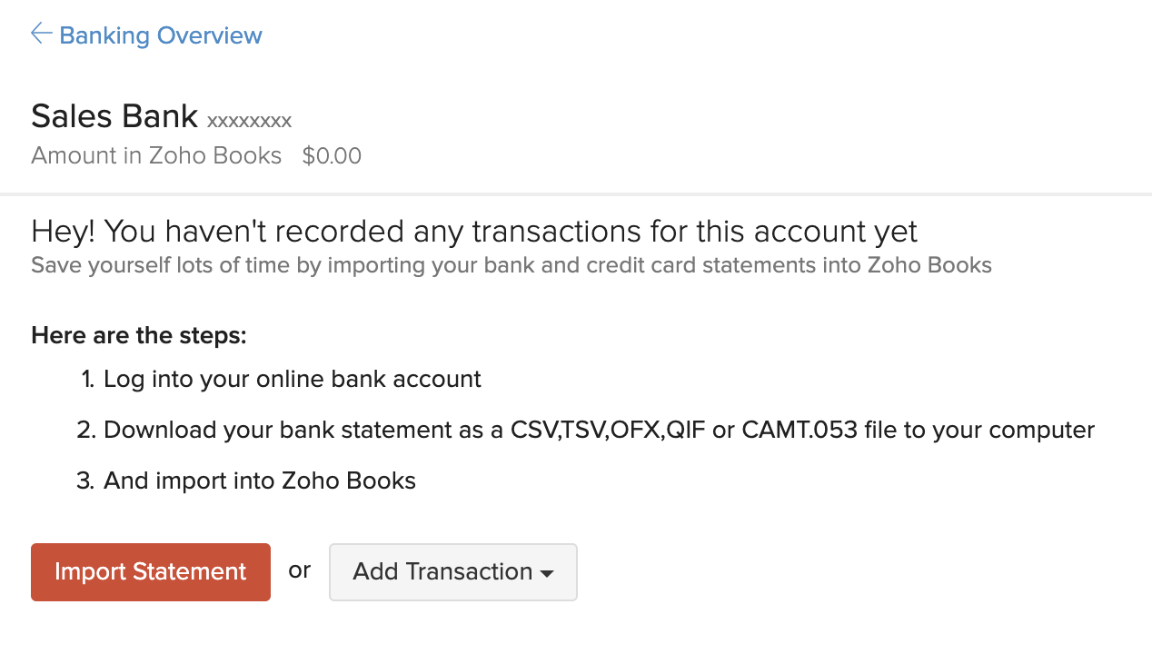This screenshot has height=654, width=1152.
Task: Select the Sales Bank account heading
Action: 114,115
